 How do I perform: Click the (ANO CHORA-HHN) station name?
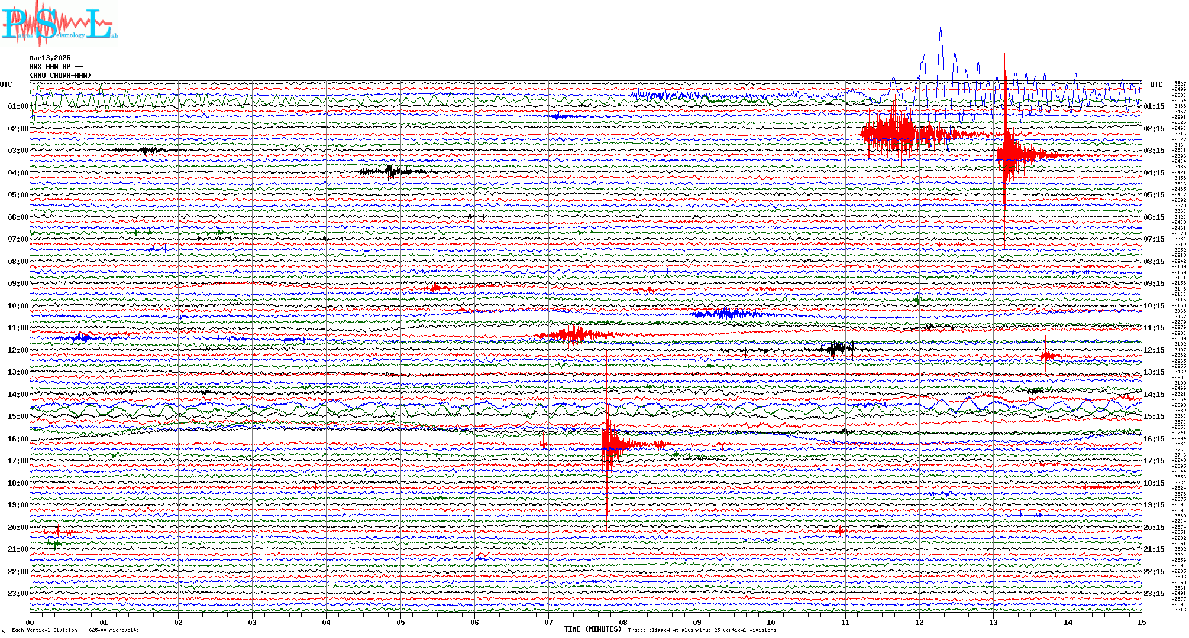click(x=60, y=76)
